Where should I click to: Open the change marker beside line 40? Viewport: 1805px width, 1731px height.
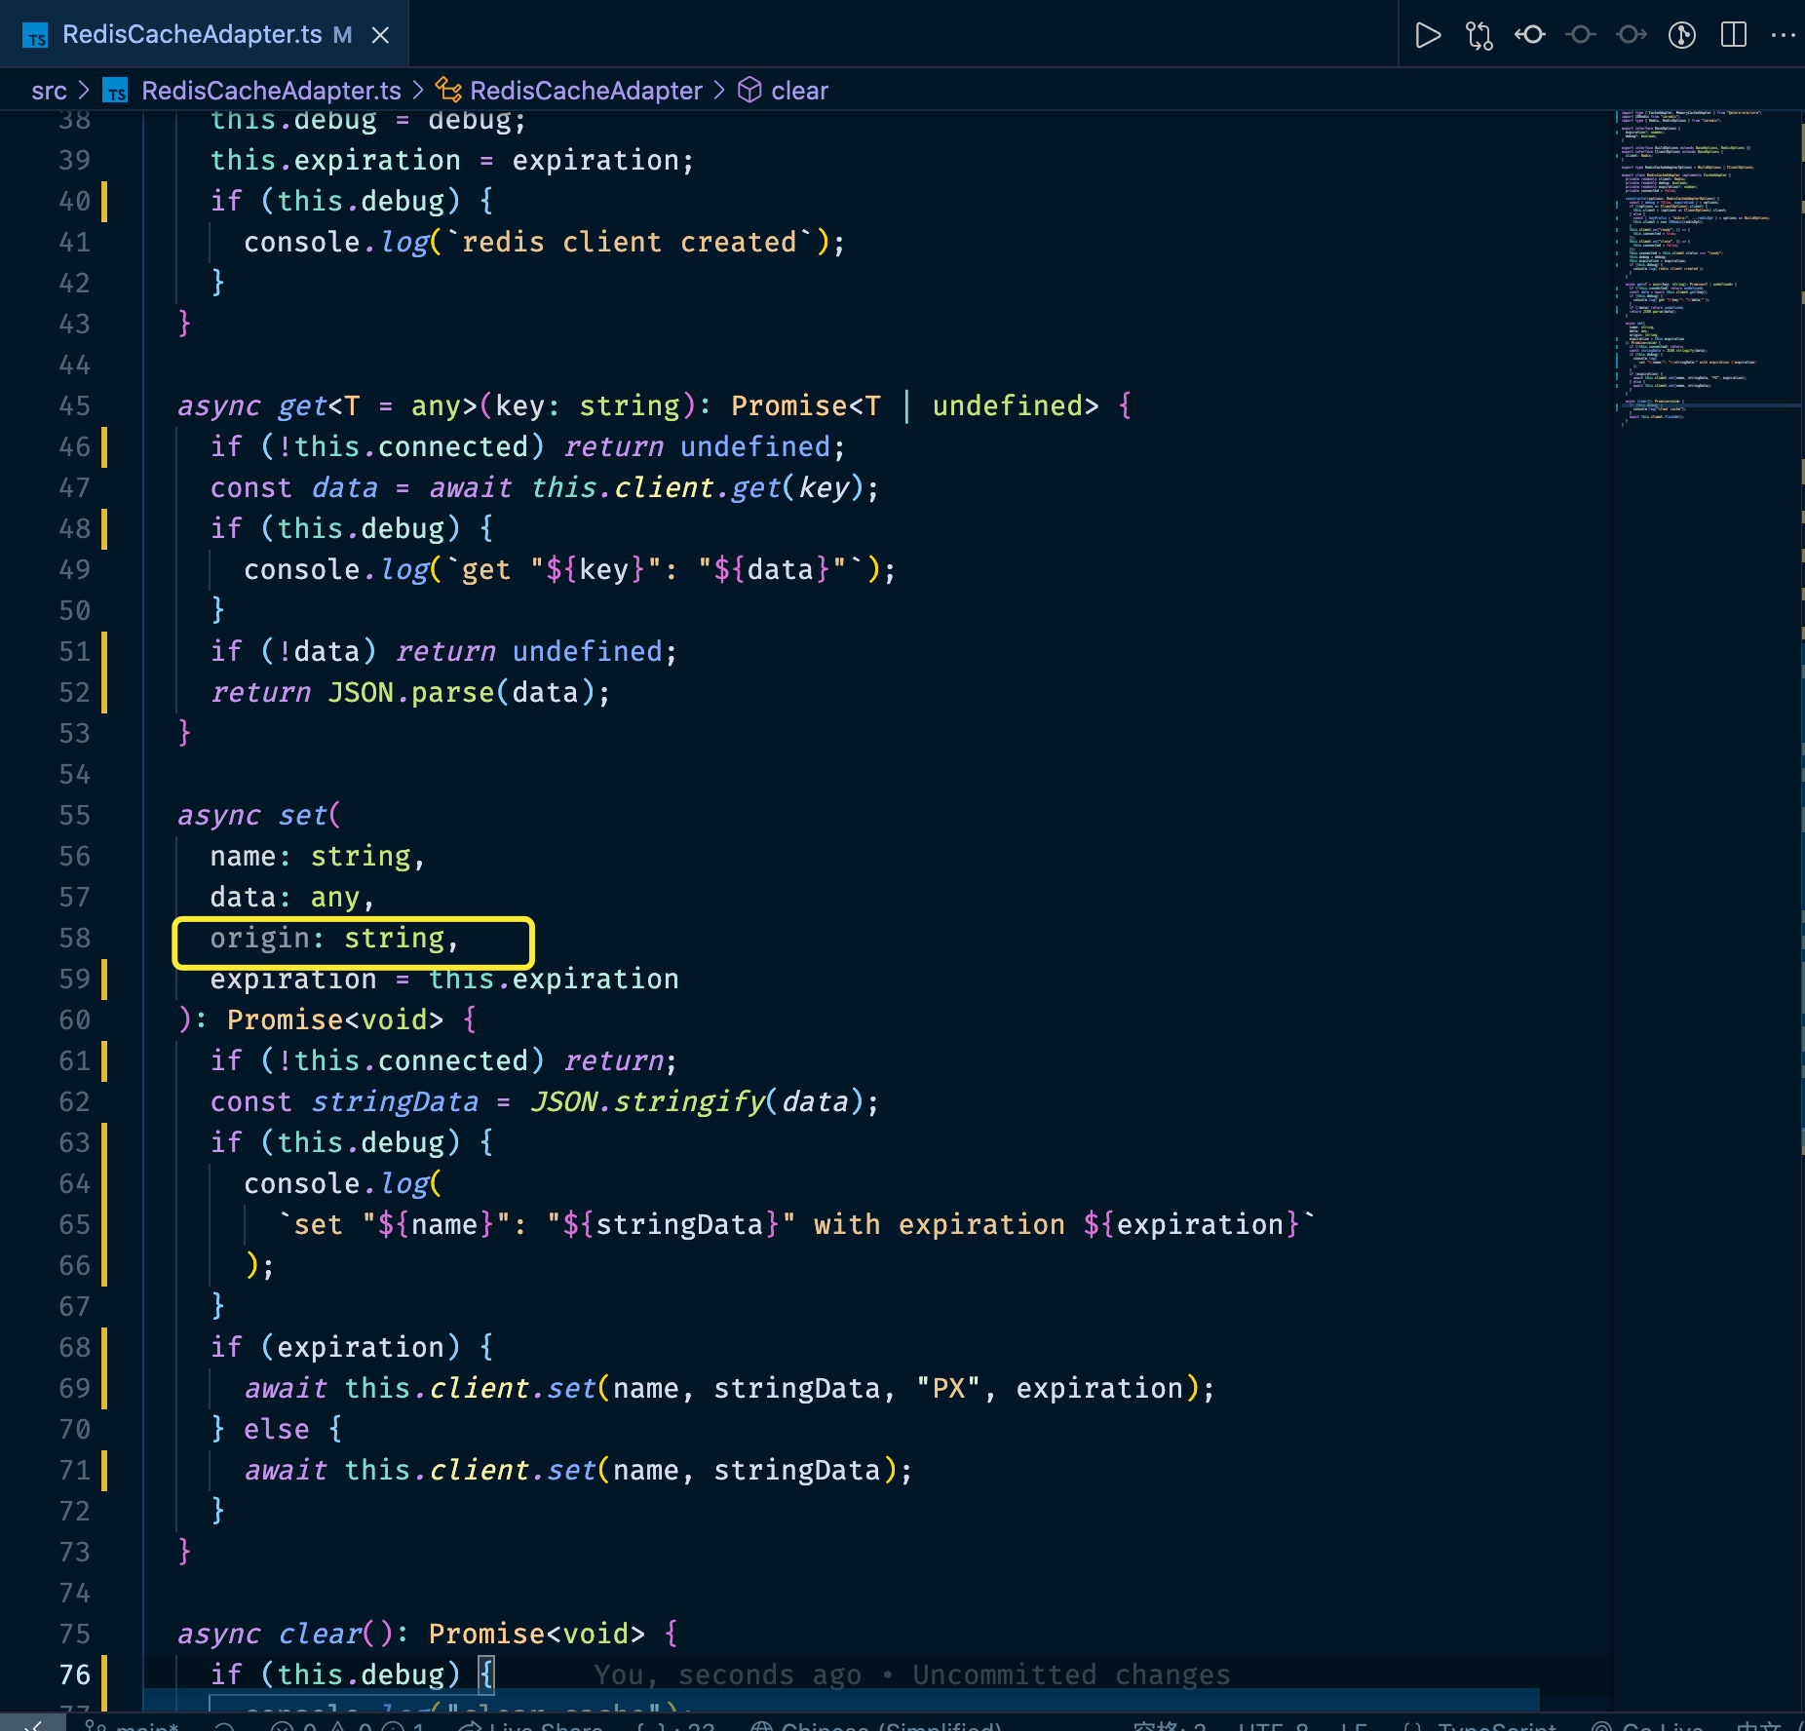pos(104,201)
